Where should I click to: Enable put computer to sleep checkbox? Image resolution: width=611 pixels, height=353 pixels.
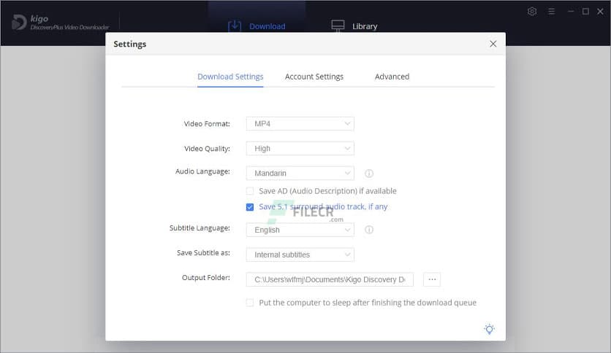point(250,303)
